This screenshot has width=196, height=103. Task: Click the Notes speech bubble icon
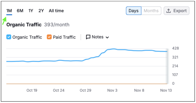[x=88, y=37]
